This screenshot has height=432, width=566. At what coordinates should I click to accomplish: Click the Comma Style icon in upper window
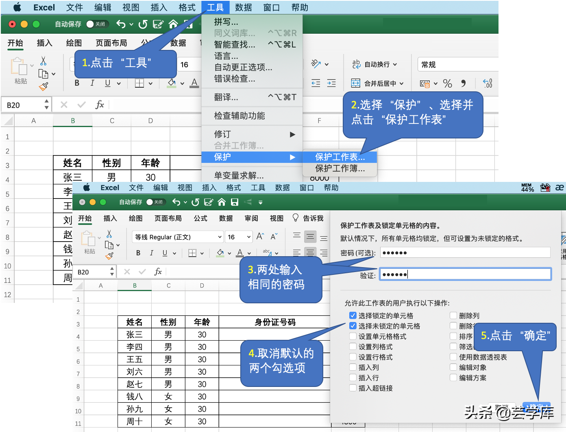pyautogui.click(x=463, y=83)
